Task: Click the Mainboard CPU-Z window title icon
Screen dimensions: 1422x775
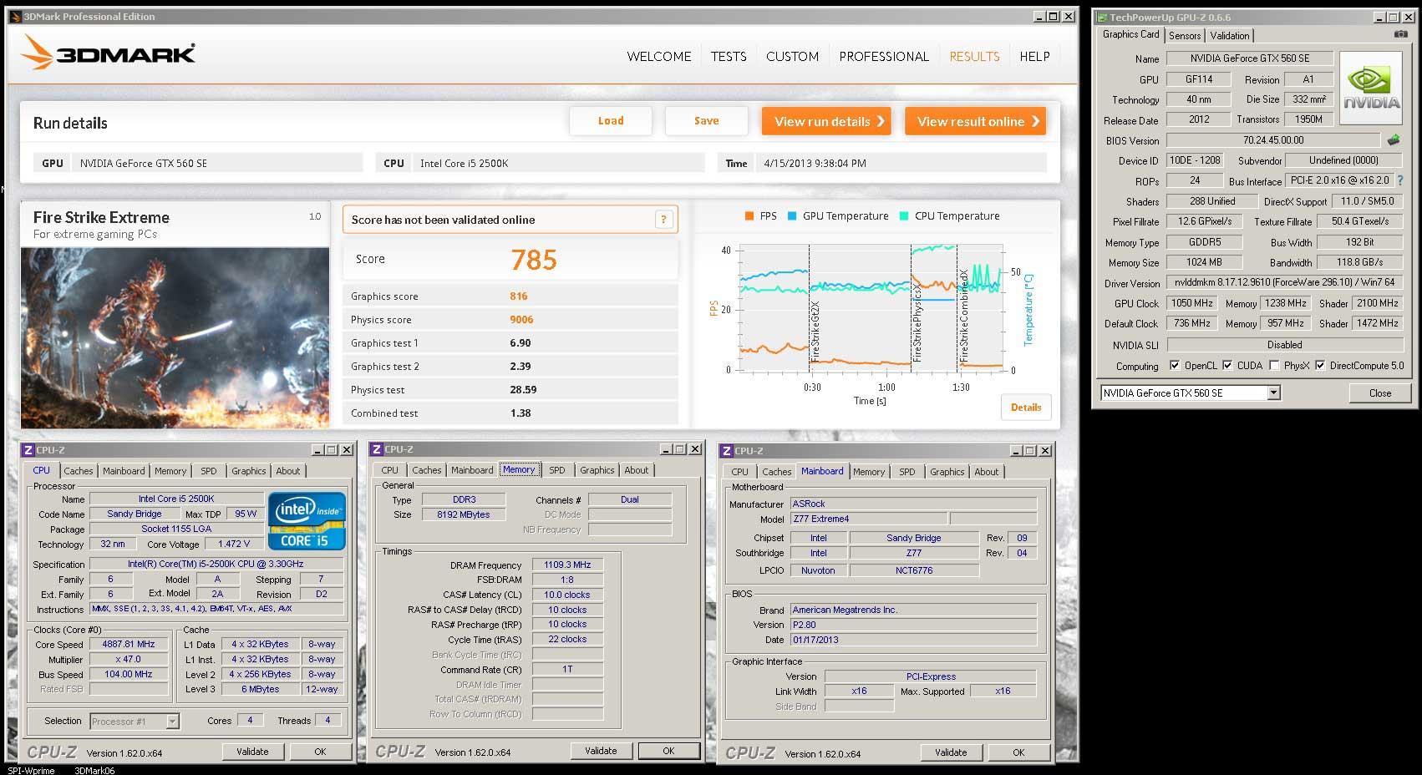Action: click(x=727, y=451)
